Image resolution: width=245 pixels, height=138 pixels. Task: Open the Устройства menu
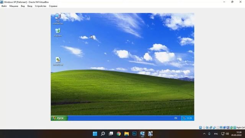41,6
